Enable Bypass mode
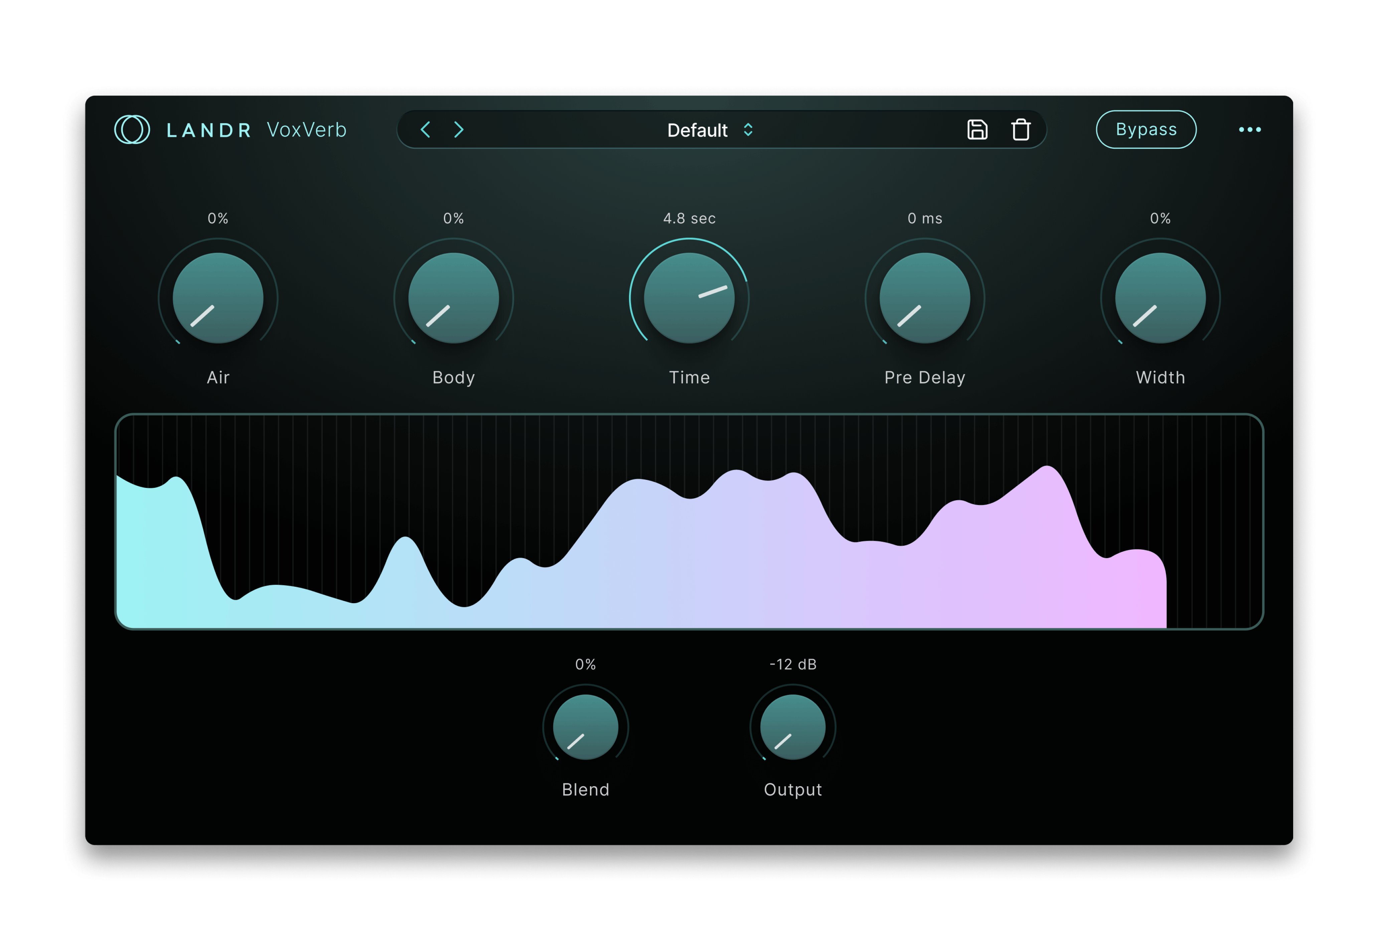The image size is (1377, 941). pyautogui.click(x=1146, y=129)
